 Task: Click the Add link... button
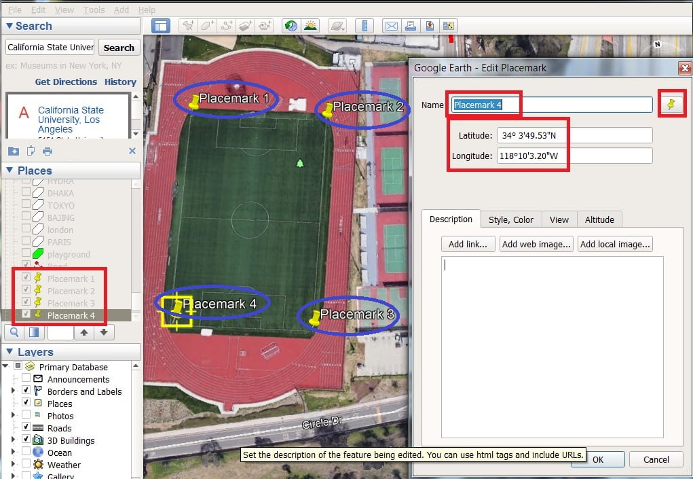tap(468, 244)
